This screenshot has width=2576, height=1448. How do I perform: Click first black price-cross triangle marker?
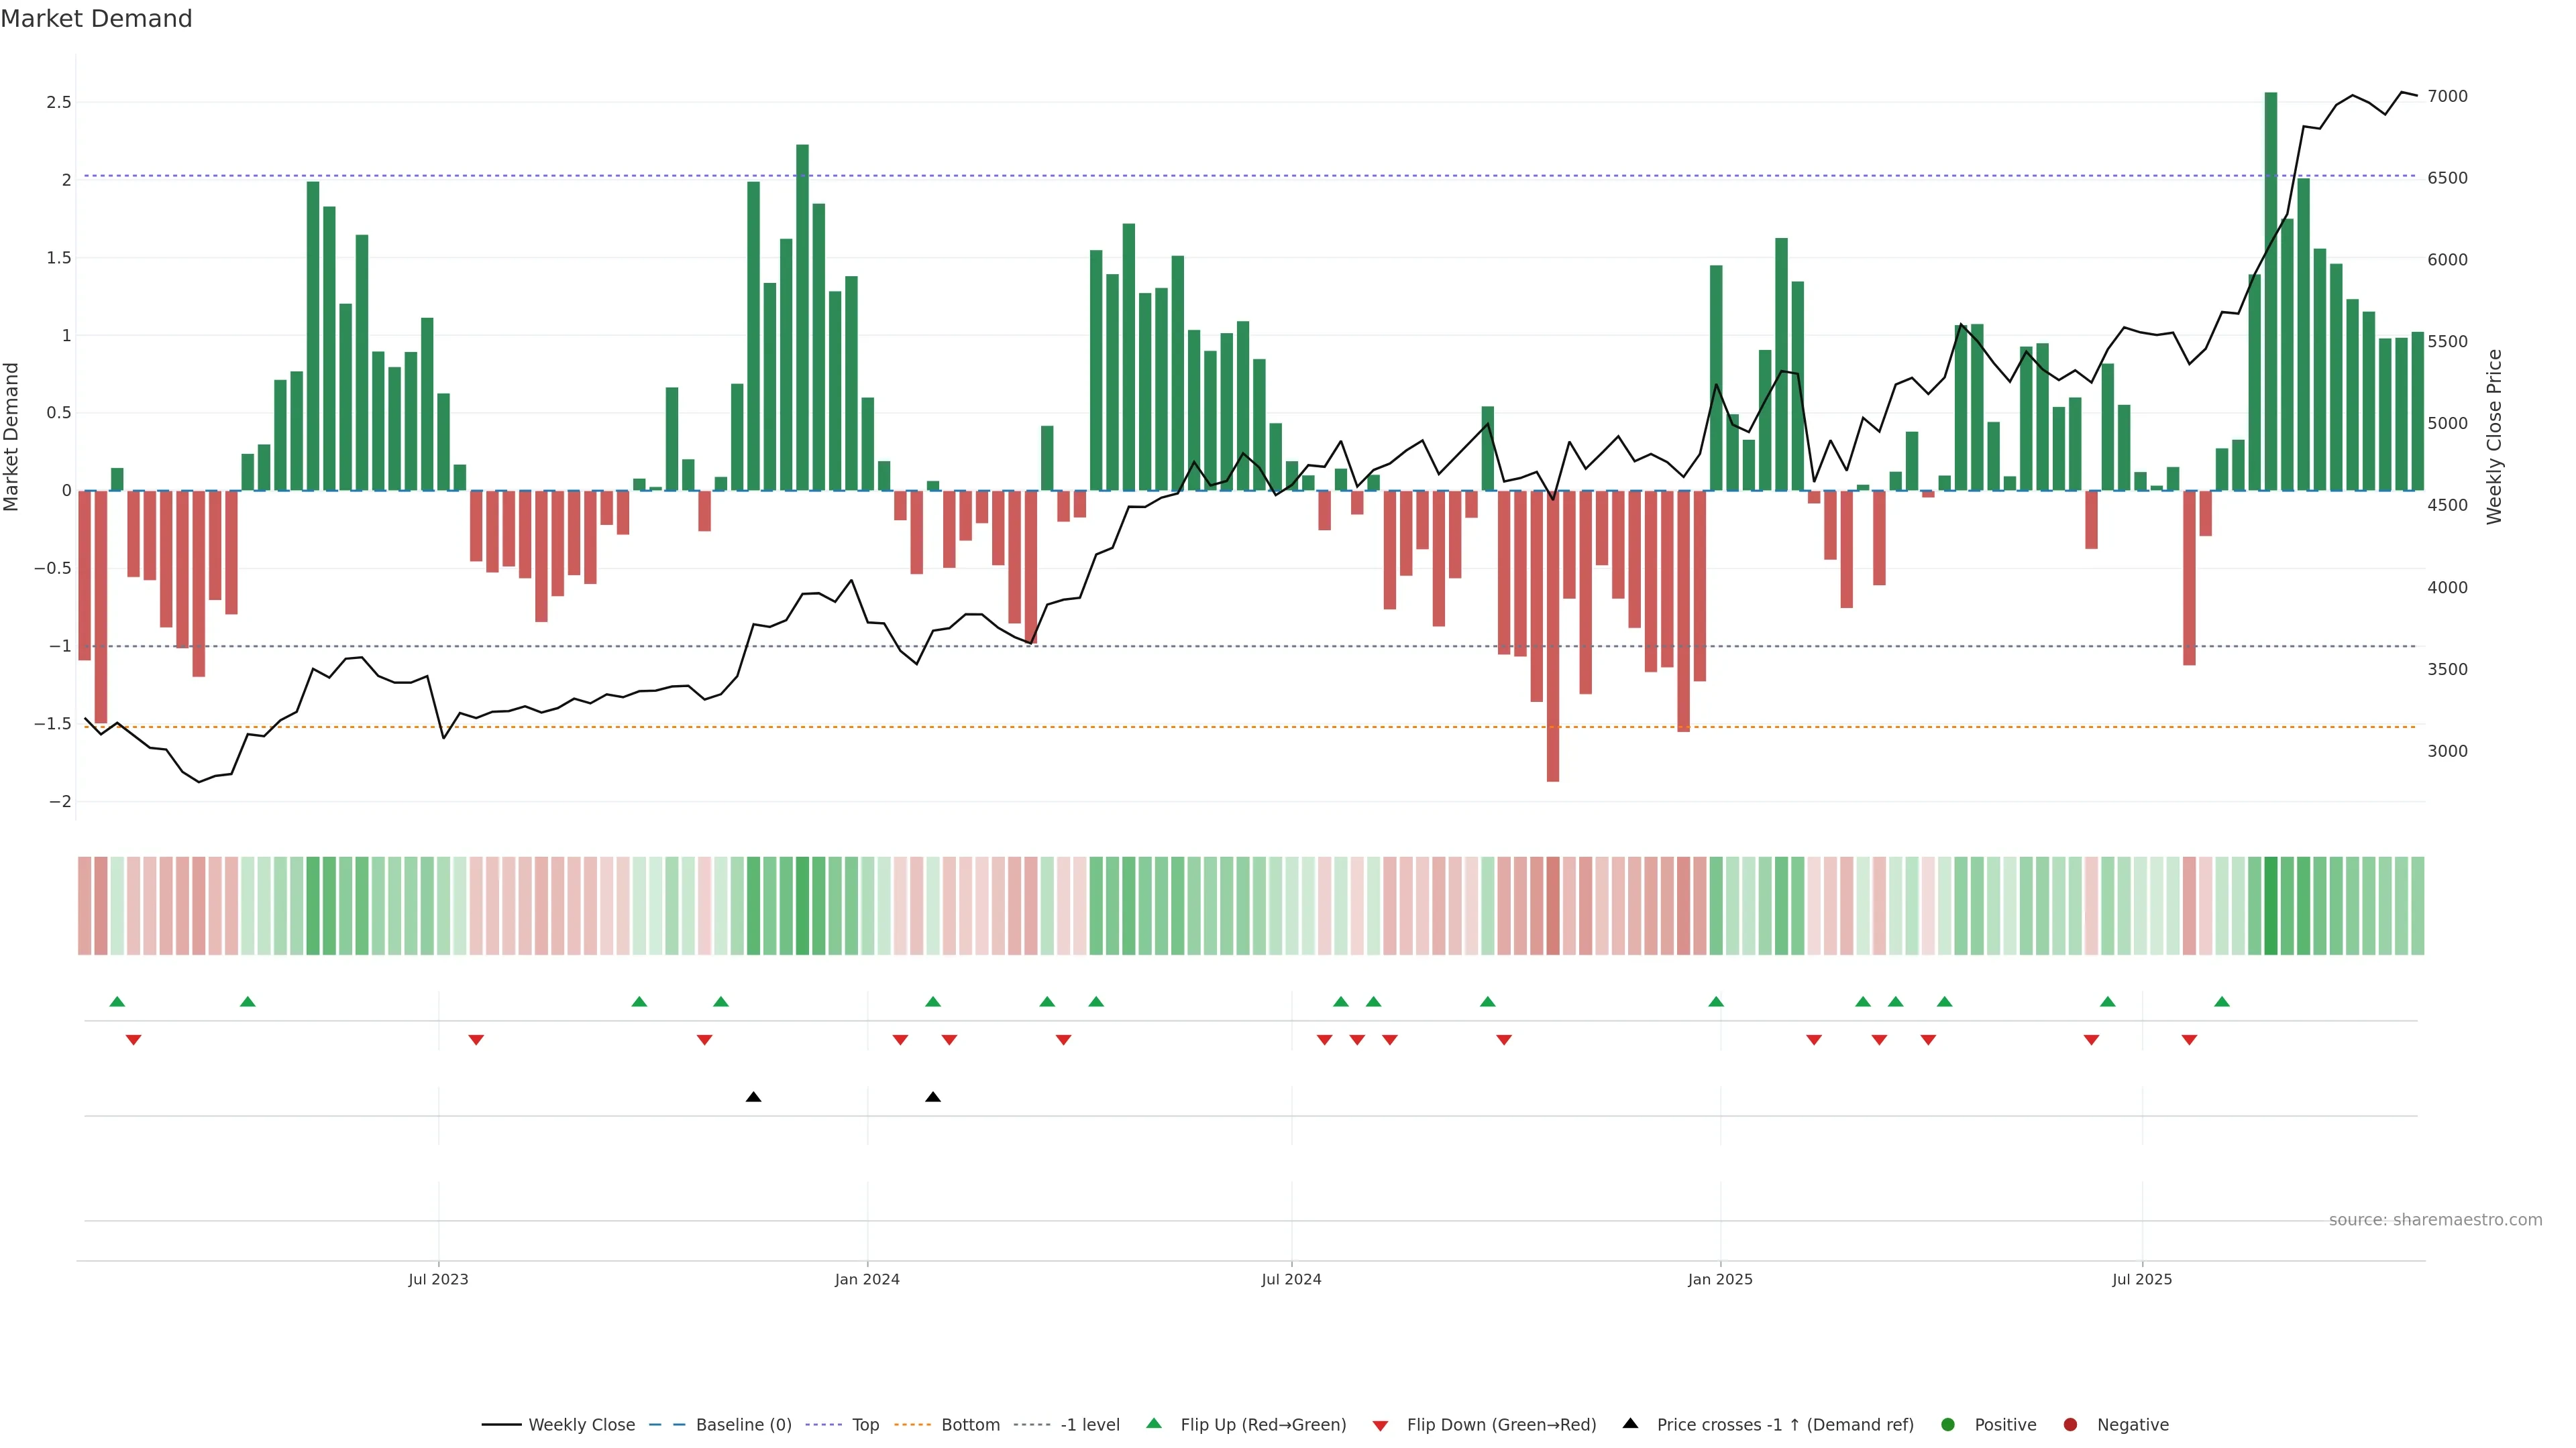[x=754, y=1097]
